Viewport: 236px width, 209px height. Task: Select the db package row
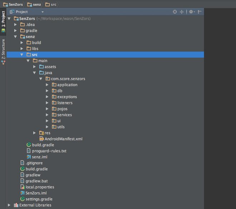coord(105,91)
